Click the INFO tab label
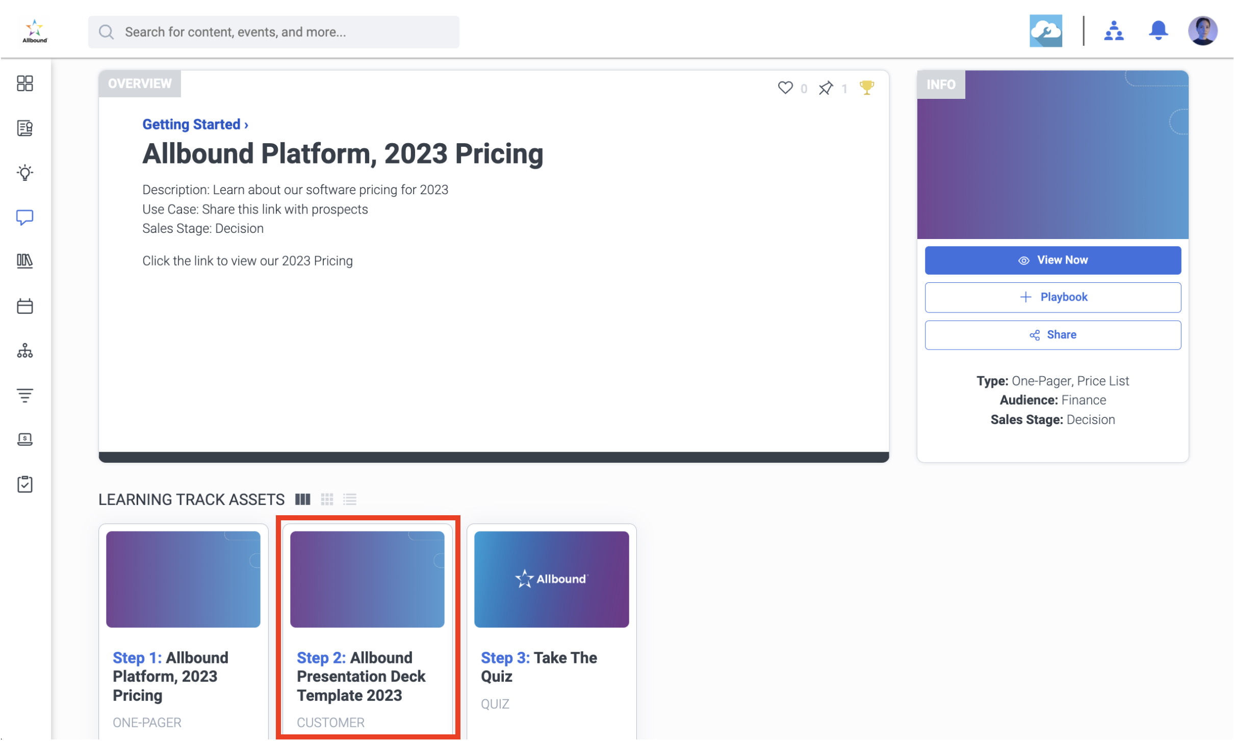This screenshot has height=741, width=1234. tap(941, 85)
